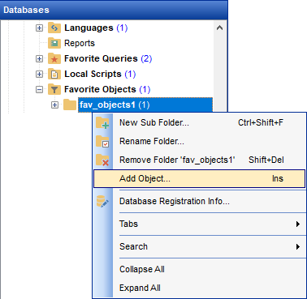Click the Favorite Objects filter folder icon
Image resolution: width=307 pixels, height=299 pixels.
coord(54,89)
